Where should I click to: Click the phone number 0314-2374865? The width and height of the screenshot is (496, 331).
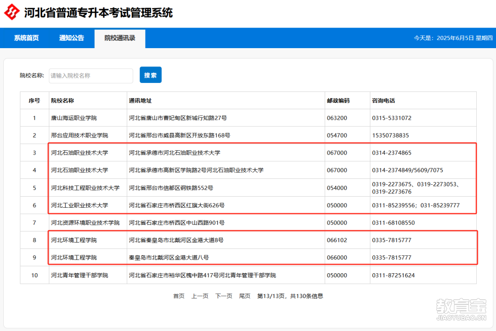coord(392,153)
